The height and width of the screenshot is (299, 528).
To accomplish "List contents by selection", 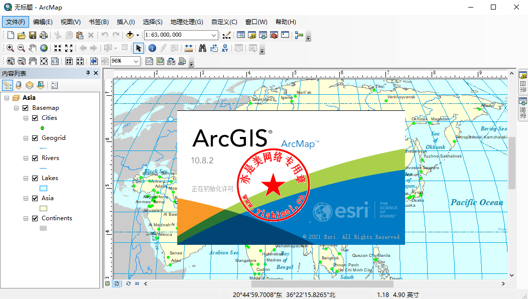I will [x=41, y=85].
